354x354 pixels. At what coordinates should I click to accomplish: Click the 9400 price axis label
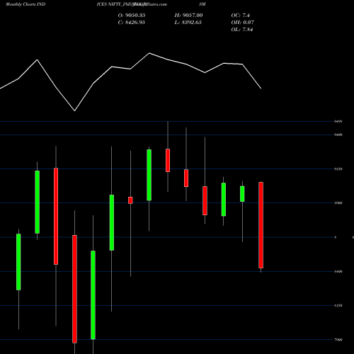click(338, 135)
